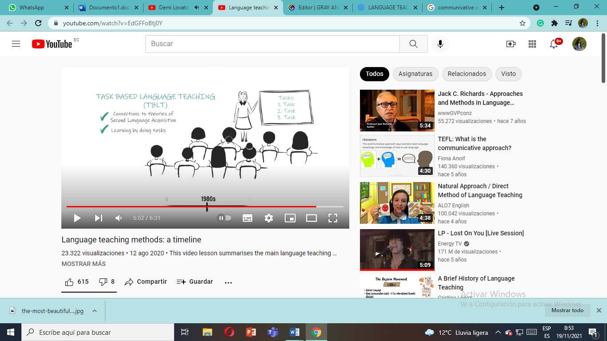
Task: Switch to the Documento1.docx browser tab
Action: point(109,8)
